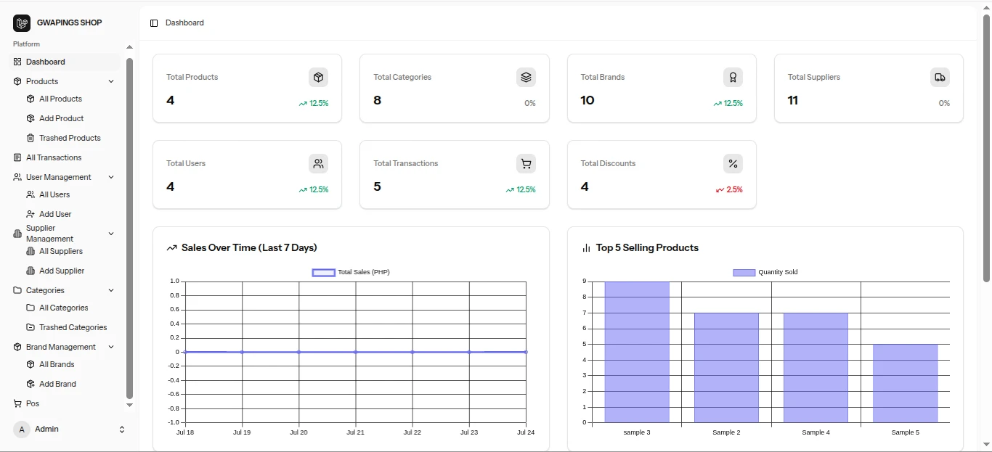The height and width of the screenshot is (452, 992).
Task: Click the award icon on Total Brands card
Action: pos(733,77)
